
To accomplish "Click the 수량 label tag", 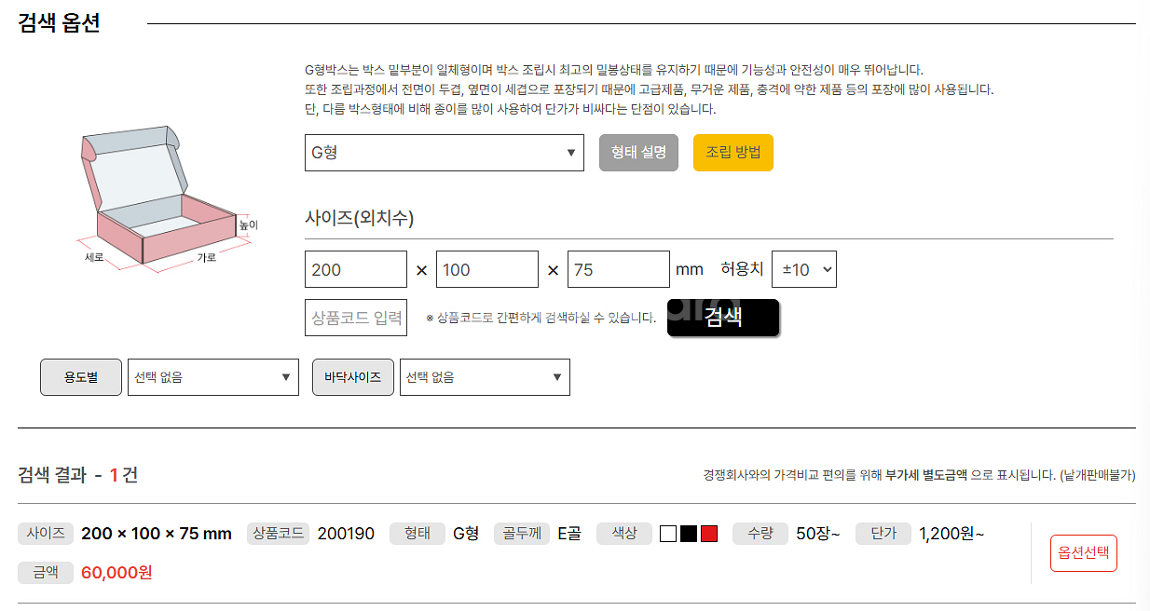I will click(760, 534).
